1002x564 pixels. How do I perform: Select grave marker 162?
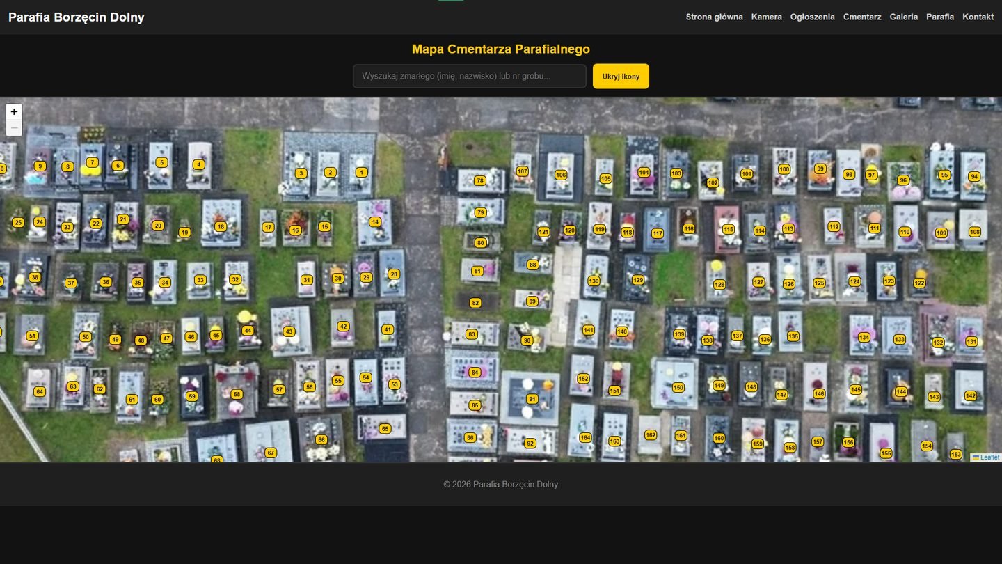pos(651,435)
